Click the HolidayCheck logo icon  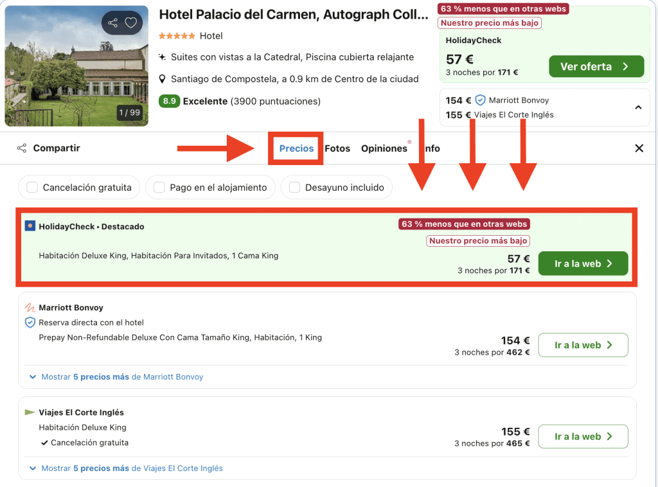(x=30, y=226)
